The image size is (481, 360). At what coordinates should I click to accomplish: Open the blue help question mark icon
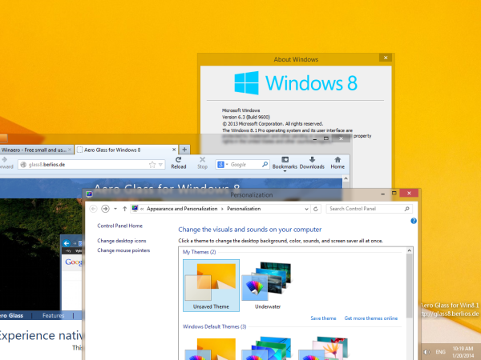click(x=414, y=221)
